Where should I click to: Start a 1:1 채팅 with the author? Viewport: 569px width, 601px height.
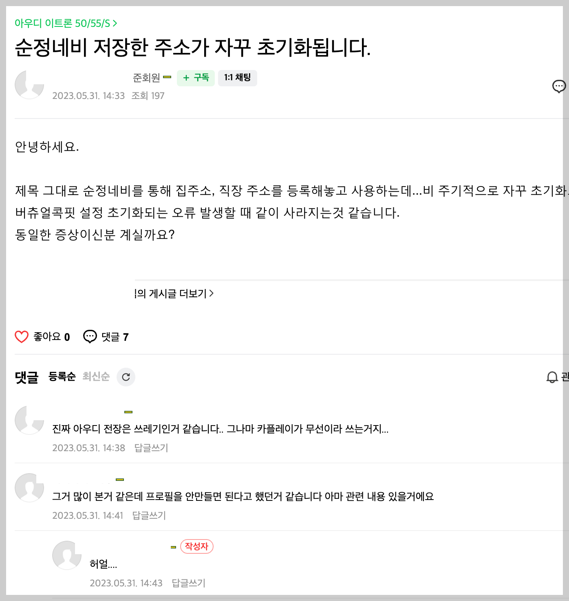click(238, 78)
